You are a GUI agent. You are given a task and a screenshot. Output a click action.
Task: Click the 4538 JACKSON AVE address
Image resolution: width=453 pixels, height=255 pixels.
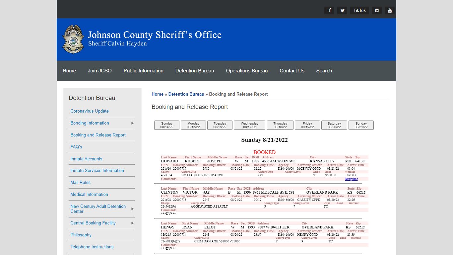[x=279, y=161]
